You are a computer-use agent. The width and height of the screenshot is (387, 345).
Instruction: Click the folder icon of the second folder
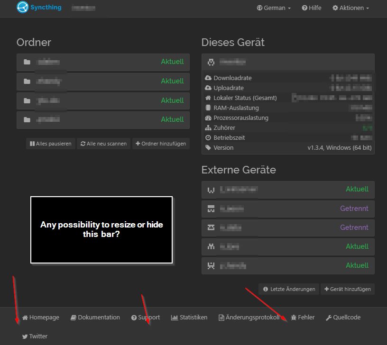[x=27, y=81]
